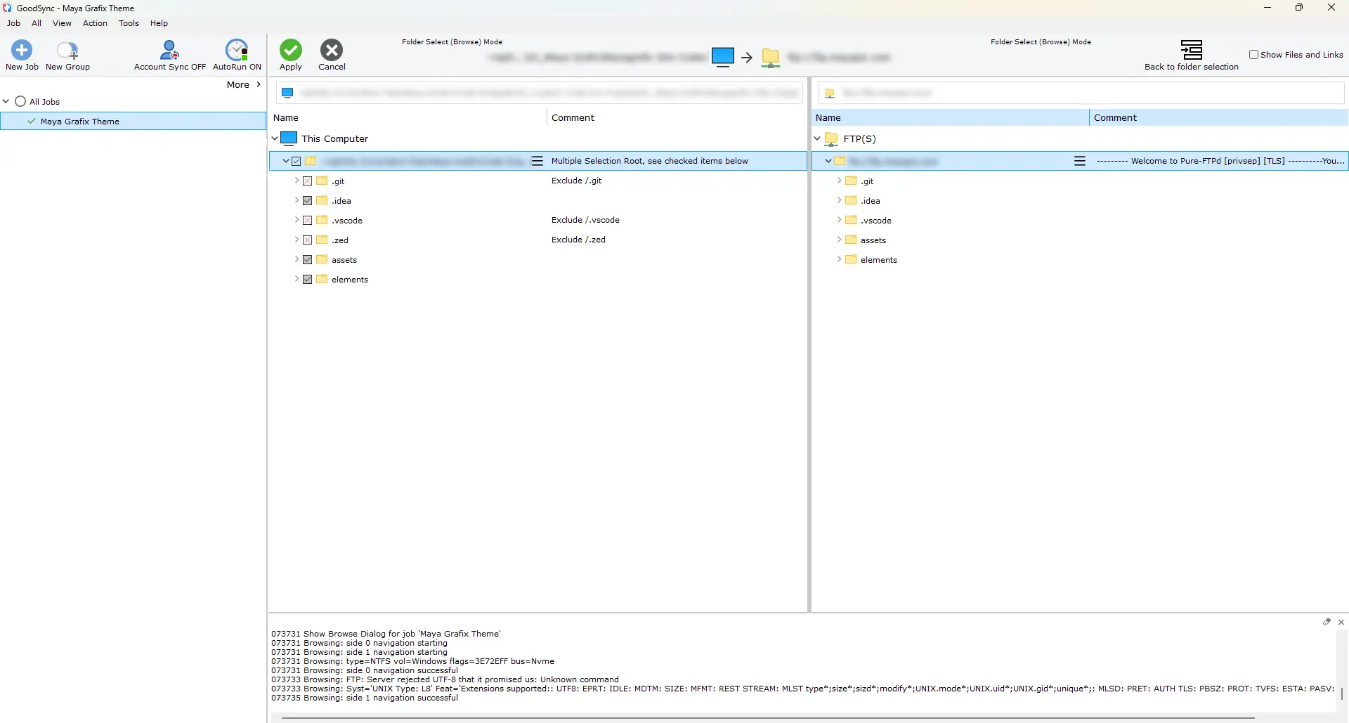Toggle checkbox for local .git folder

coord(307,181)
